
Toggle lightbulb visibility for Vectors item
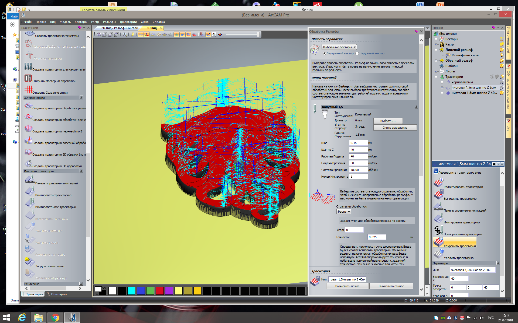[501, 39]
